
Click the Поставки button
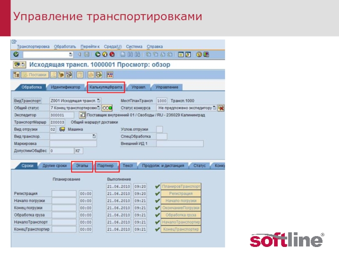[35, 75]
